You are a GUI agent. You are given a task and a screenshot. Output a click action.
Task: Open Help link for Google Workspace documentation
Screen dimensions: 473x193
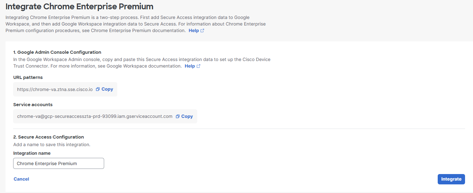(190, 66)
